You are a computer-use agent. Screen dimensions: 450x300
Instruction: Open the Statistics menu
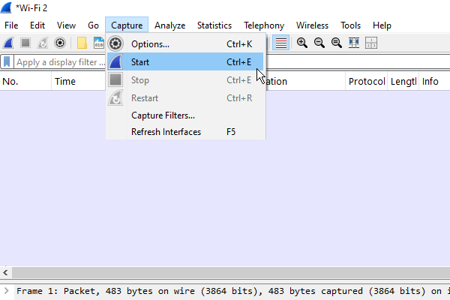click(x=214, y=25)
